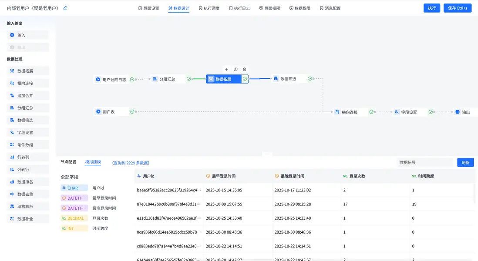Click the 查询到 2229 条数据 link

pos(131,163)
